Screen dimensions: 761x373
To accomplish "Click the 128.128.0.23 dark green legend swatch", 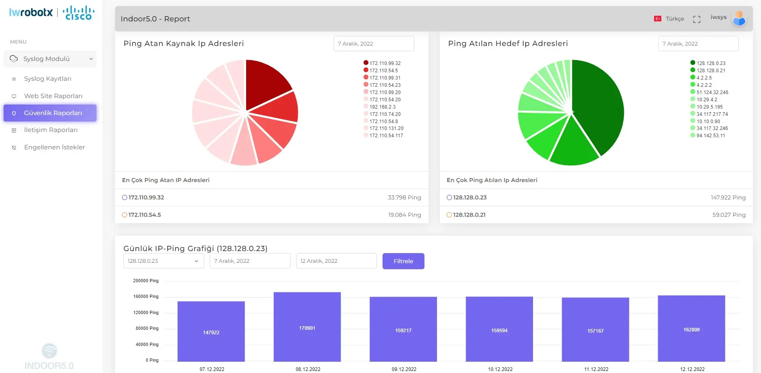I will [693, 63].
